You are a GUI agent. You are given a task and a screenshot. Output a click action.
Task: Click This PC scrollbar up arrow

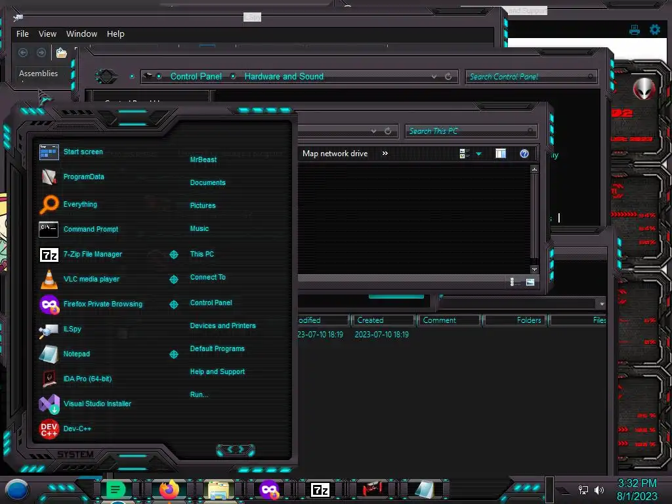click(534, 170)
